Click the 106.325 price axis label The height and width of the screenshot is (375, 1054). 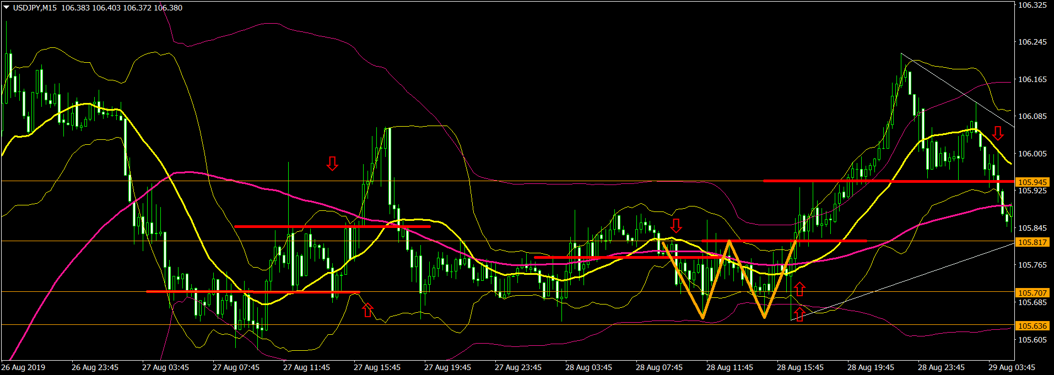pyautogui.click(x=1033, y=5)
